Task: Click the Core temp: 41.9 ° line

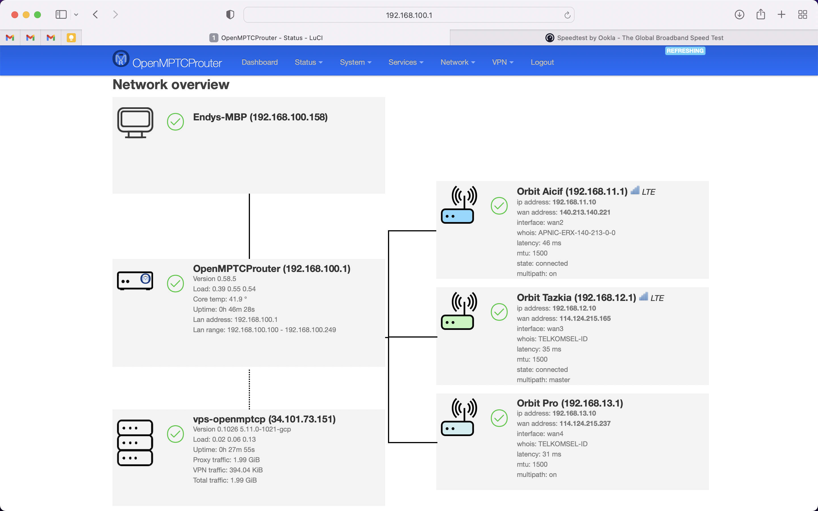Action: (220, 299)
